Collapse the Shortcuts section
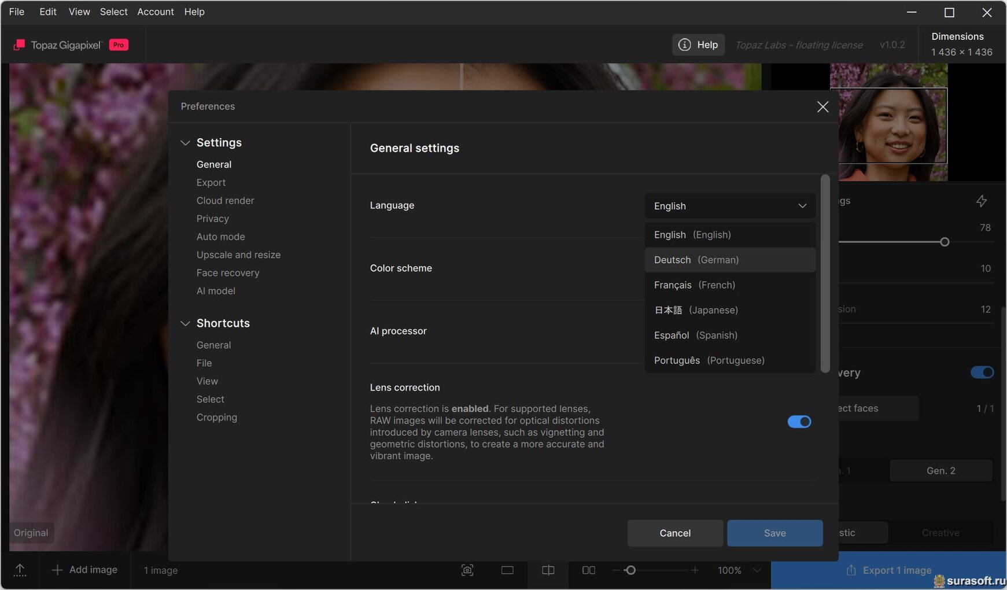The height and width of the screenshot is (590, 1007). pos(185,323)
